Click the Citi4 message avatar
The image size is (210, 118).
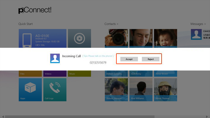coord(196,34)
